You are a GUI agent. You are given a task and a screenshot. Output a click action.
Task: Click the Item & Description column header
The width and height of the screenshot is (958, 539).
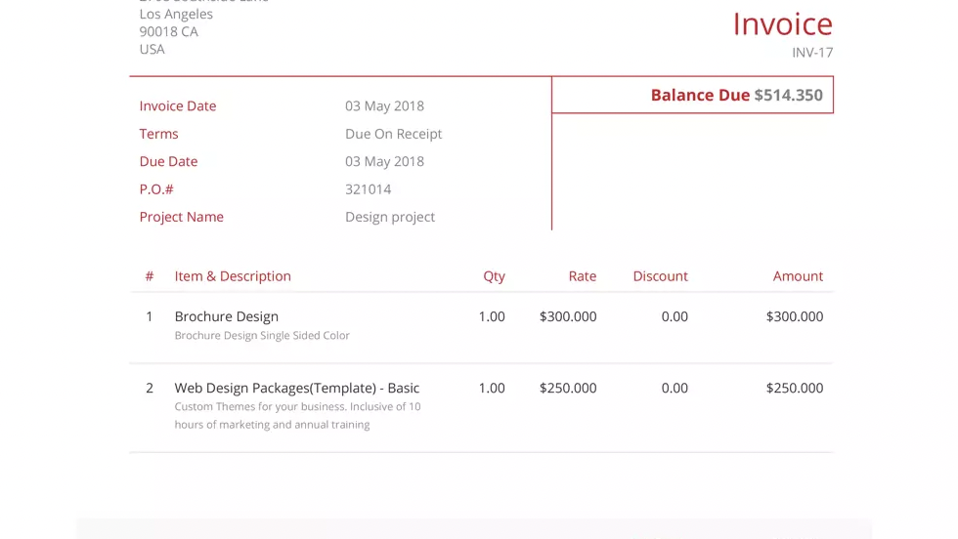(x=233, y=276)
